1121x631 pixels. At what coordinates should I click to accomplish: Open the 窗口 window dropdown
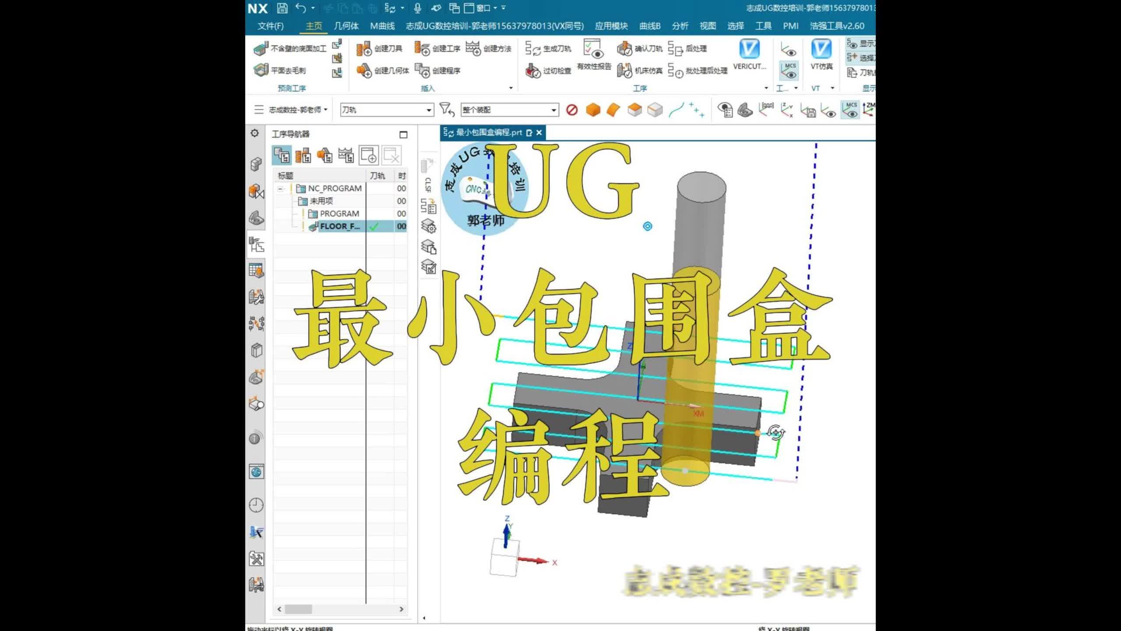[x=486, y=8]
